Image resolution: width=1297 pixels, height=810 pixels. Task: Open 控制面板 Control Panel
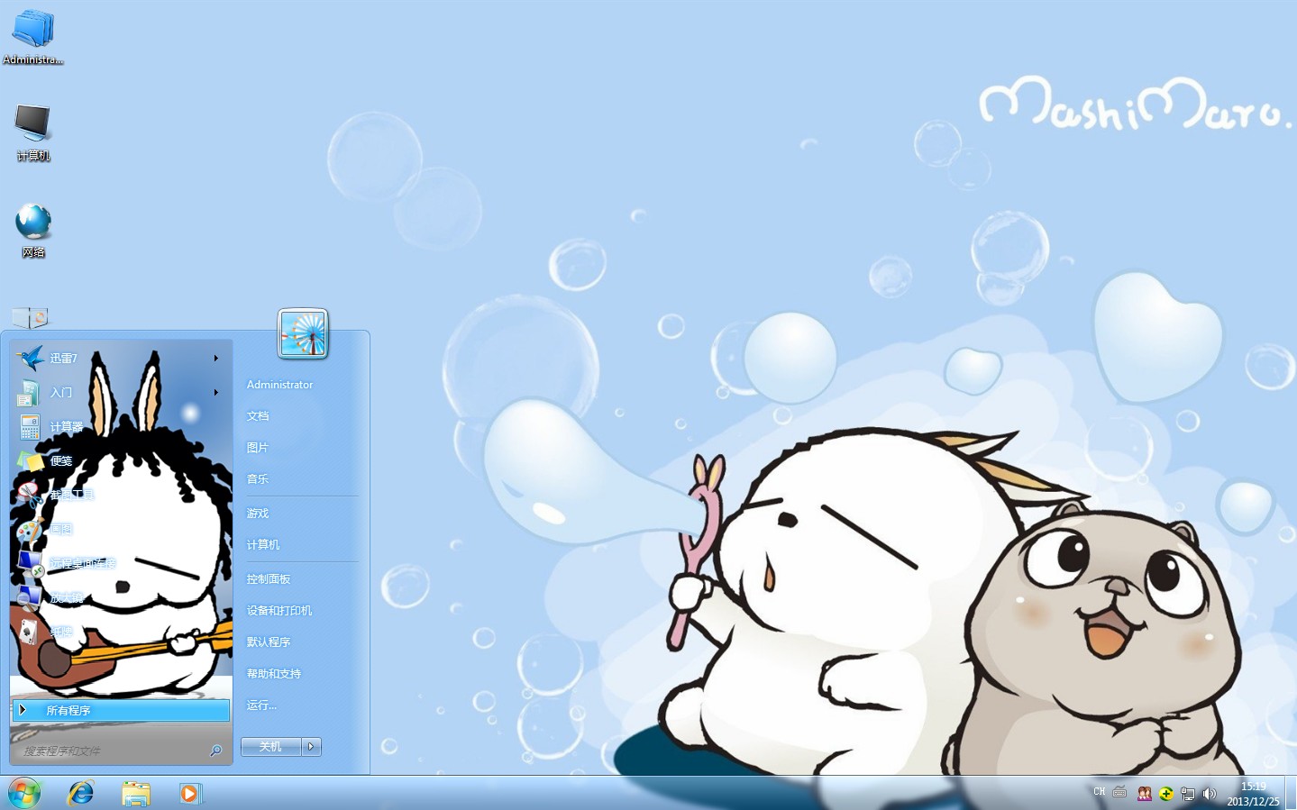[x=269, y=579]
